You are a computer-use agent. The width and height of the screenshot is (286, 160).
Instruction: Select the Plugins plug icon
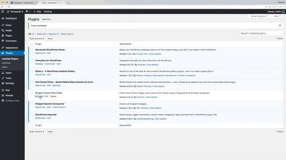click(3, 53)
